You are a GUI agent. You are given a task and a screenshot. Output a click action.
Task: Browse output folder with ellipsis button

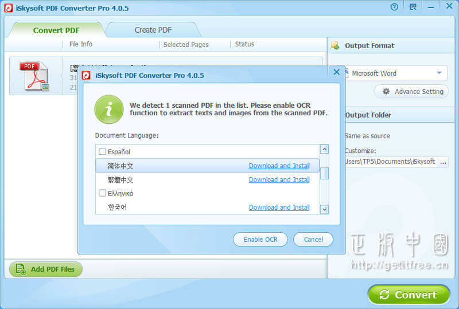pyautogui.click(x=443, y=162)
